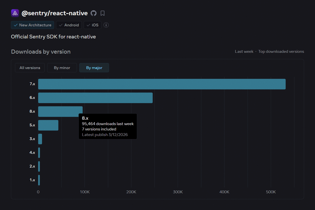Click the 1.x axis label

point(32,180)
